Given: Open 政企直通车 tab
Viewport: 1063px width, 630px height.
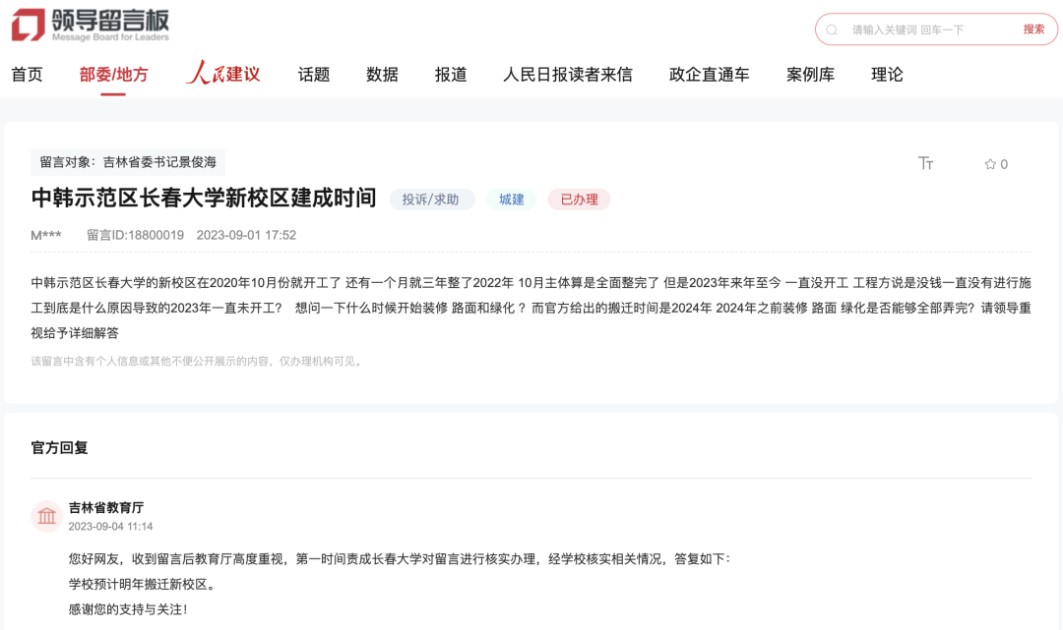Looking at the screenshot, I should coord(709,75).
